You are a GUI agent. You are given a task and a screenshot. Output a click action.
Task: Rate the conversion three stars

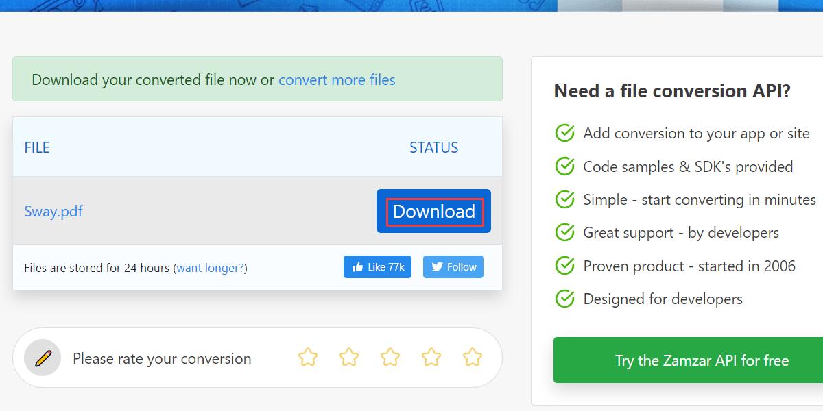(390, 357)
